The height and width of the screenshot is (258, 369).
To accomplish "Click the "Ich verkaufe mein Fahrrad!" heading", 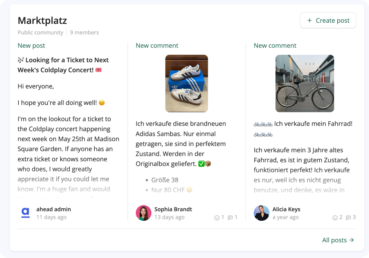I will (313, 124).
